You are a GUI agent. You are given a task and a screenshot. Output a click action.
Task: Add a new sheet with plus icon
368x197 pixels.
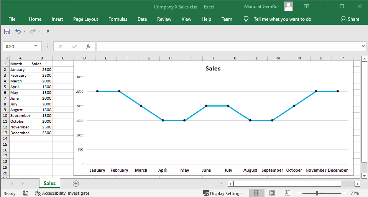click(76, 184)
